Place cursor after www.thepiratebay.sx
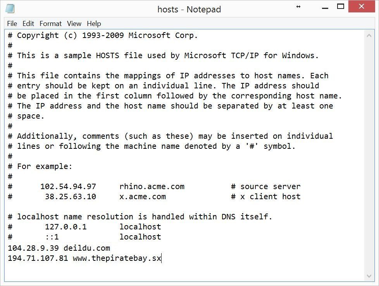The width and height of the screenshot is (379, 286). (162, 258)
